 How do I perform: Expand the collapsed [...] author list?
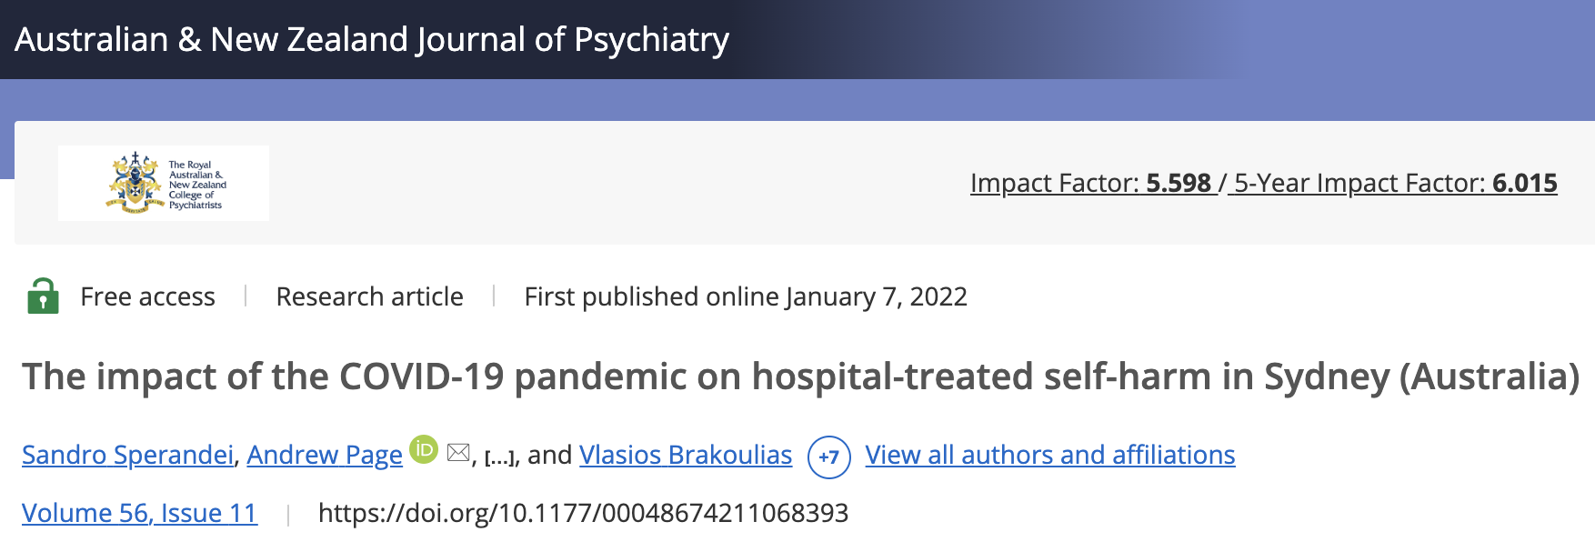tap(501, 457)
